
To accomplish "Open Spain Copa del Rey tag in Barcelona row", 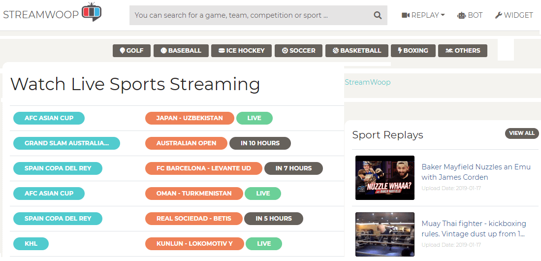I will click(x=58, y=168).
